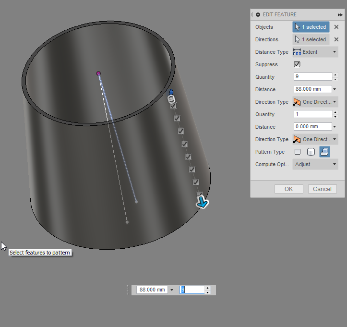
Task: Click the floating quantity field showing 9
Action: pos(192,290)
